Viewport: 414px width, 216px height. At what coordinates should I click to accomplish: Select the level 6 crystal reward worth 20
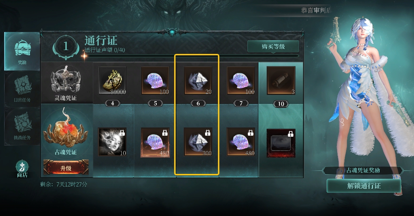[x=198, y=81]
